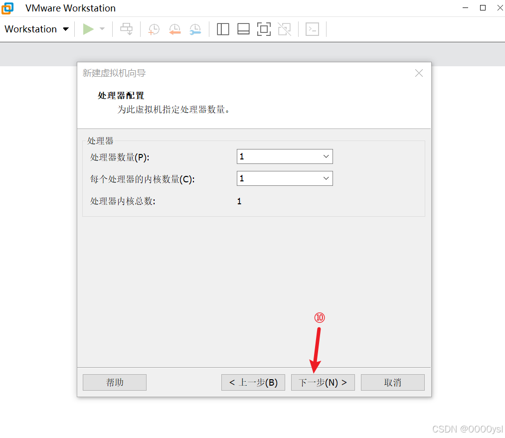This screenshot has height=438, width=505.
Task: Open the processor count combo box
Action: [x=285, y=156]
